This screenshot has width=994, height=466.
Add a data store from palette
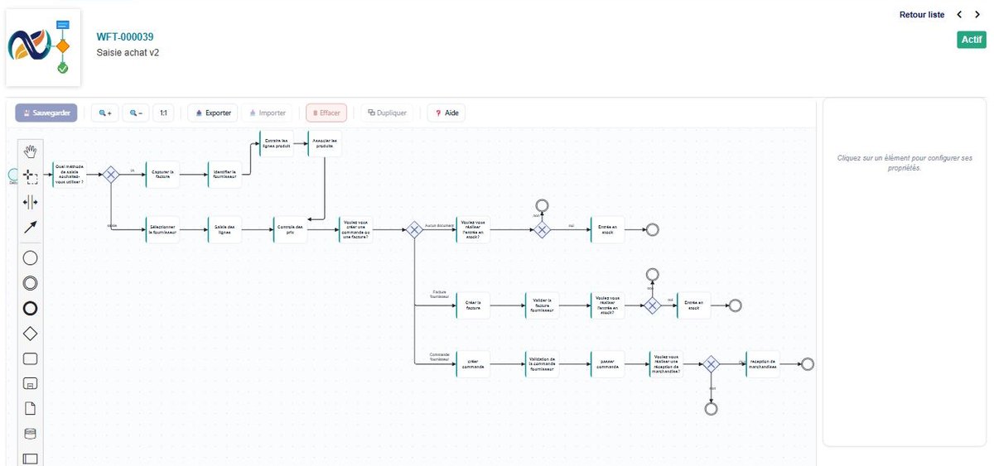pyautogui.click(x=31, y=434)
